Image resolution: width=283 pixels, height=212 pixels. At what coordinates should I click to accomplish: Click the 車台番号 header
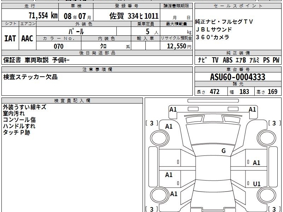tap(238, 69)
